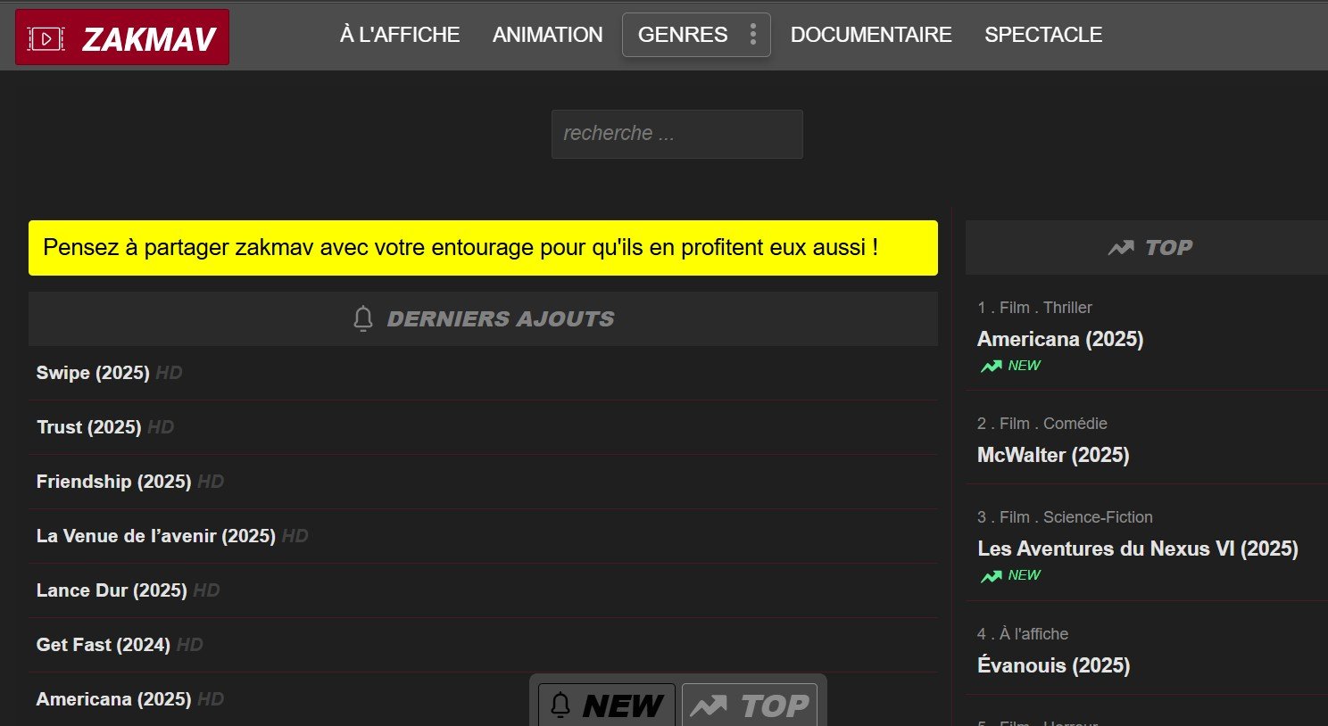Switch to the TOP tab in floating bar
Image resolution: width=1328 pixels, height=726 pixels.
point(750,705)
